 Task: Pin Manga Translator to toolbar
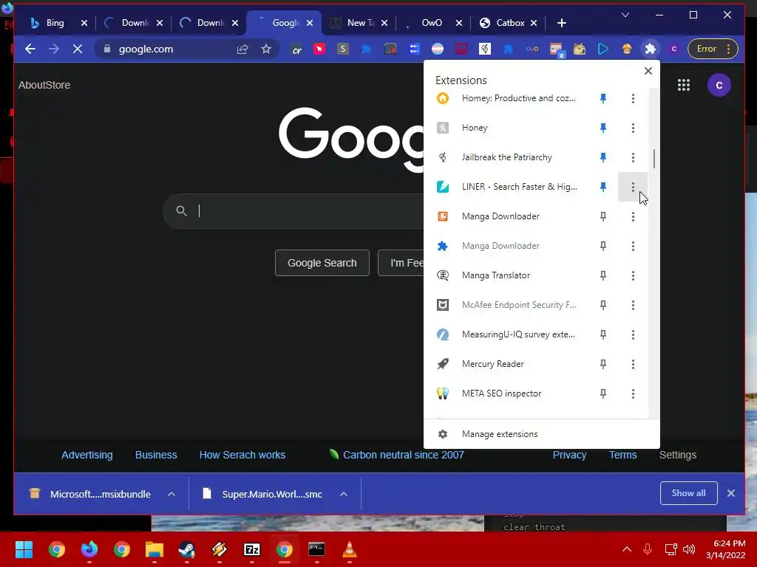(603, 275)
